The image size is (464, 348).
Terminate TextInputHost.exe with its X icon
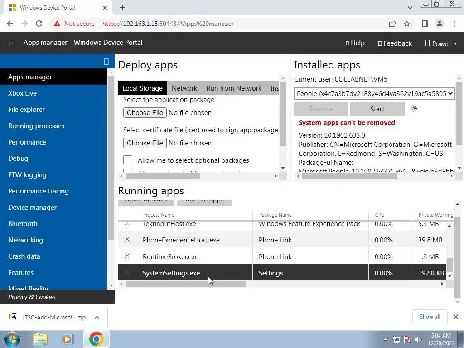(127, 223)
